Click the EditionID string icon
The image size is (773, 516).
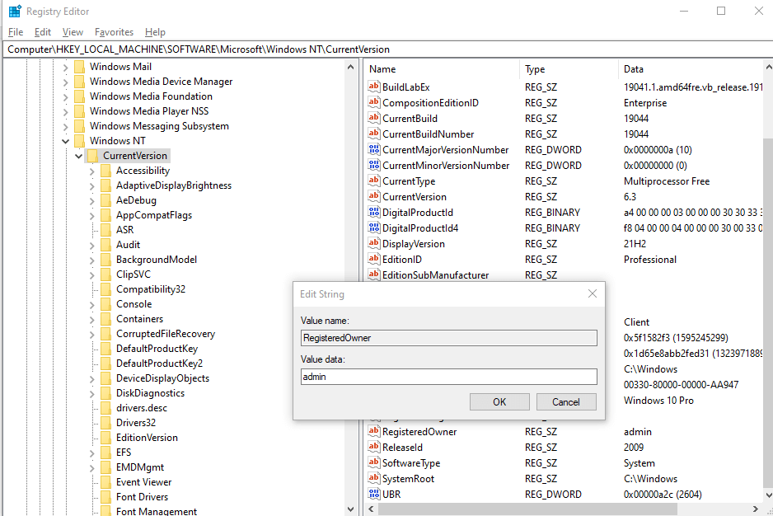[374, 259]
